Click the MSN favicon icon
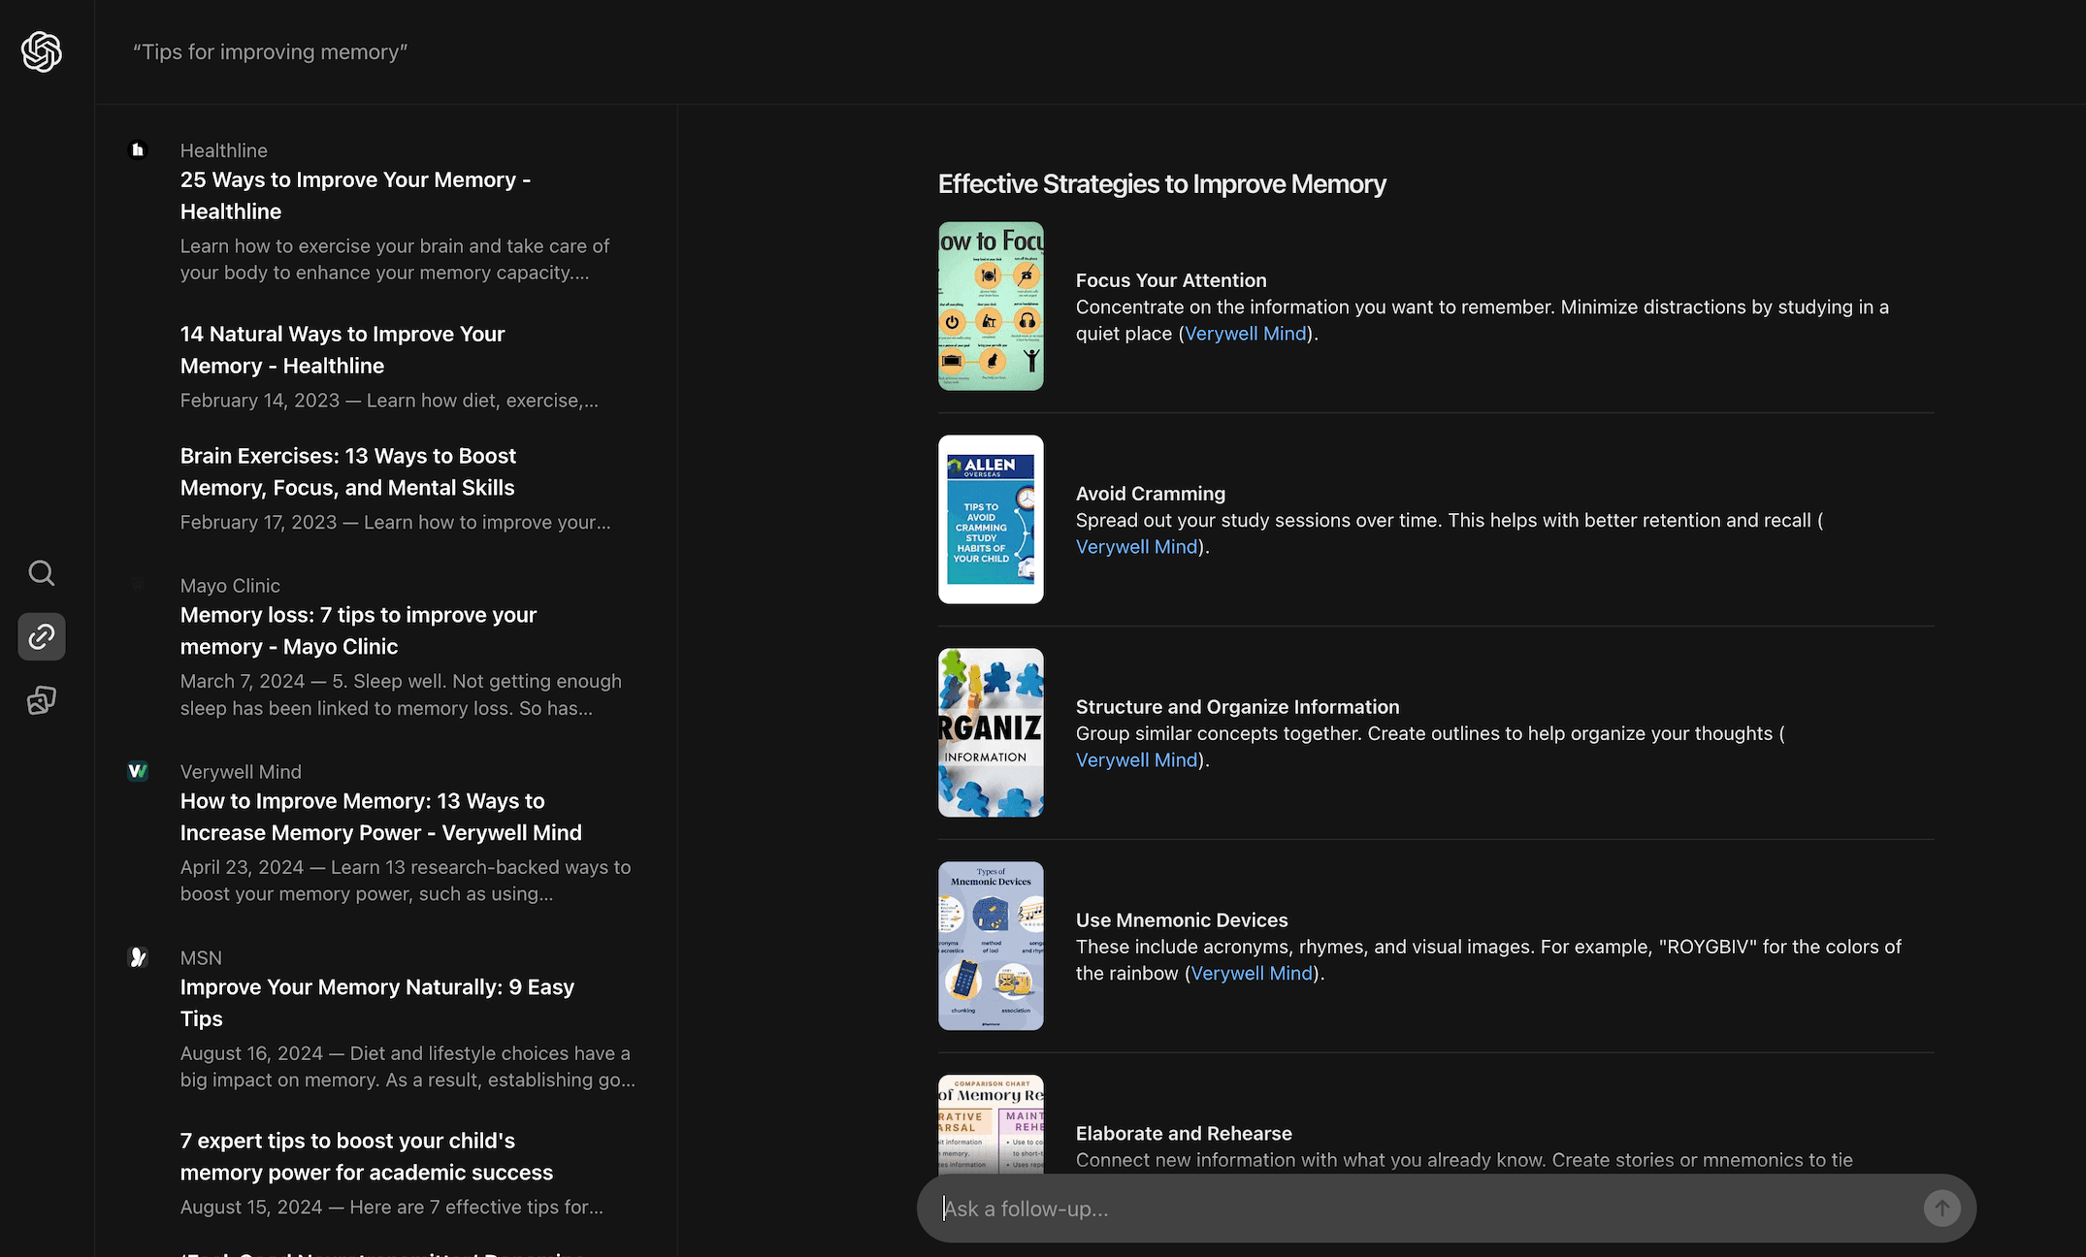The height and width of the screenshot is (1257, 2086). point(137,956)
